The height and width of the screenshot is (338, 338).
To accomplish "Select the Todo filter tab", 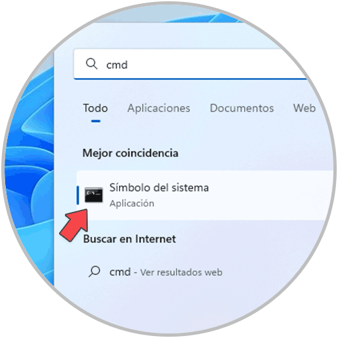I will (x=96, y=108).
